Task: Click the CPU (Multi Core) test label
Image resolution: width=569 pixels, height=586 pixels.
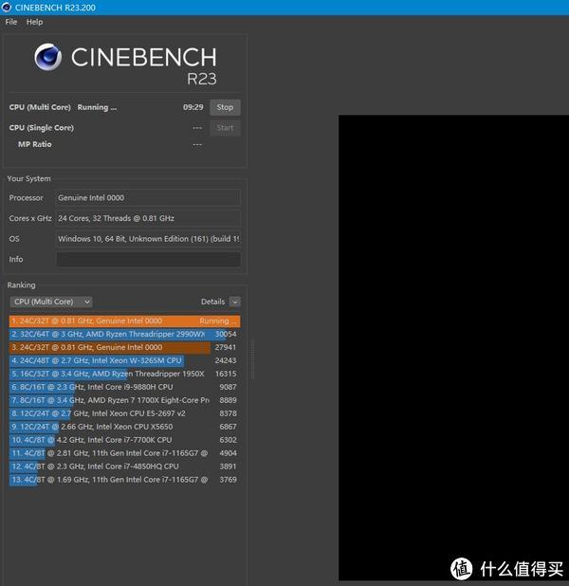Action: point(40,107)
